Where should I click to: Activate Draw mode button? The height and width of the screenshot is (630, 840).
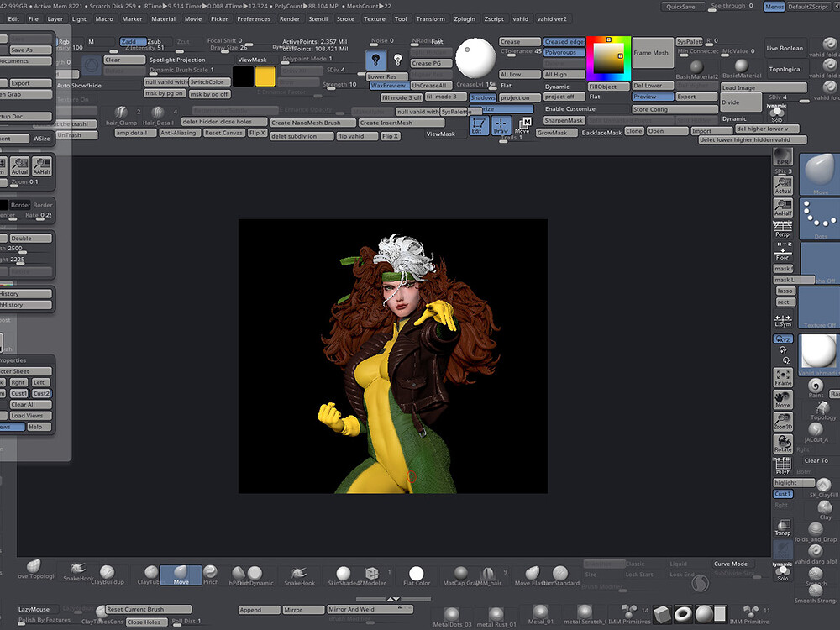coord(501,126)
